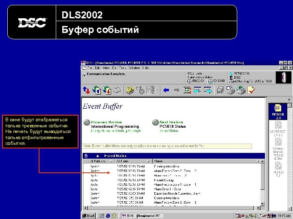Click the greyed handshake toolbar icon
Viewport: 293px width, 219px height.
click(117, 90)
